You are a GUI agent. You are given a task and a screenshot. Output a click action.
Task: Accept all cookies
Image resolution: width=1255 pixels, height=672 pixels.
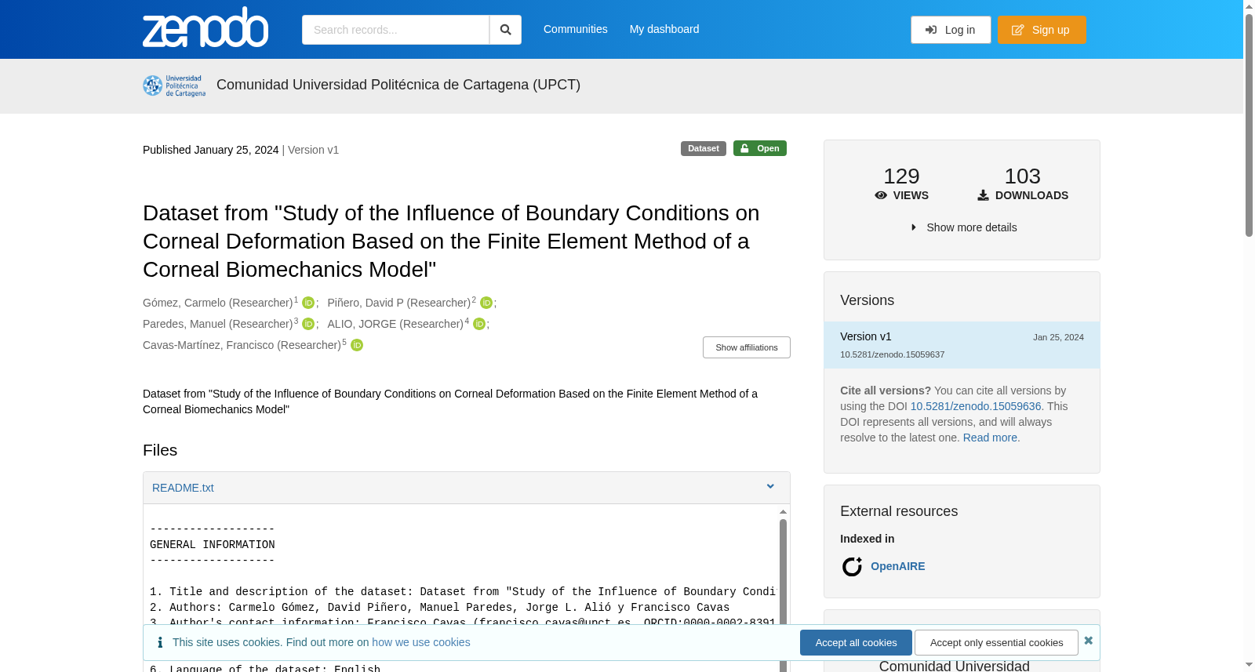pos(856,642)
